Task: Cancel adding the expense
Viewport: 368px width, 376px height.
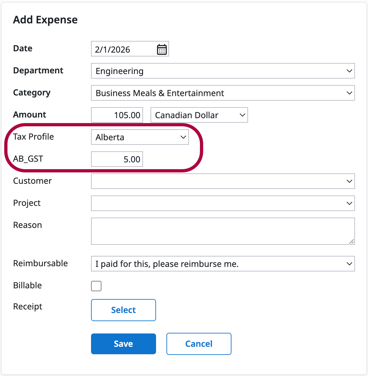Action: click(199, 344)
